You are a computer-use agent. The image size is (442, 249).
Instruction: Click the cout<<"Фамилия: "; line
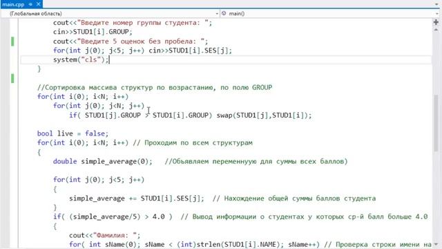point(104,235)
